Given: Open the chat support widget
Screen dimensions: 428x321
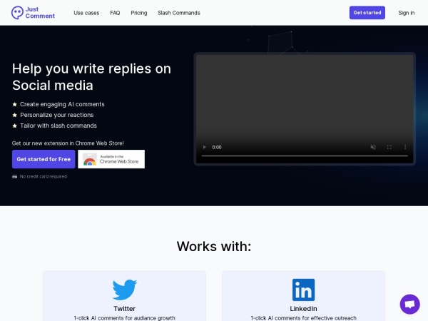Looking at the screenshot, I should point(409,304).
